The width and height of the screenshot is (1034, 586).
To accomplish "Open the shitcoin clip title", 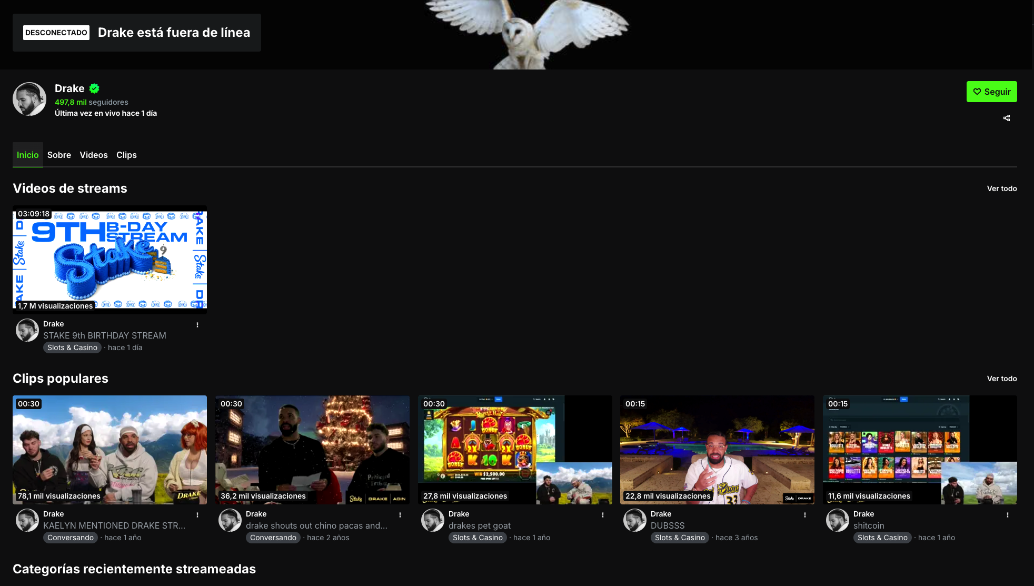I will point(869,525).
